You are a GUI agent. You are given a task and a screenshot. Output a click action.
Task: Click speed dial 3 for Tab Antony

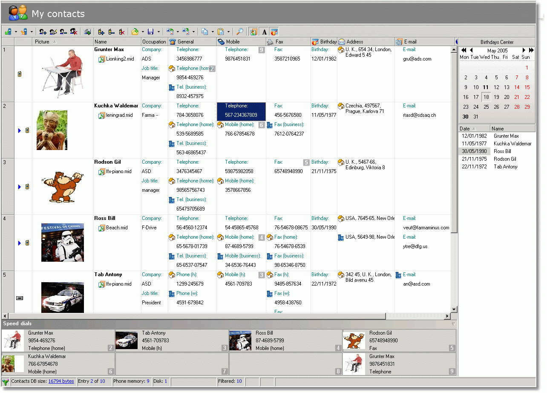pos(172,341)
